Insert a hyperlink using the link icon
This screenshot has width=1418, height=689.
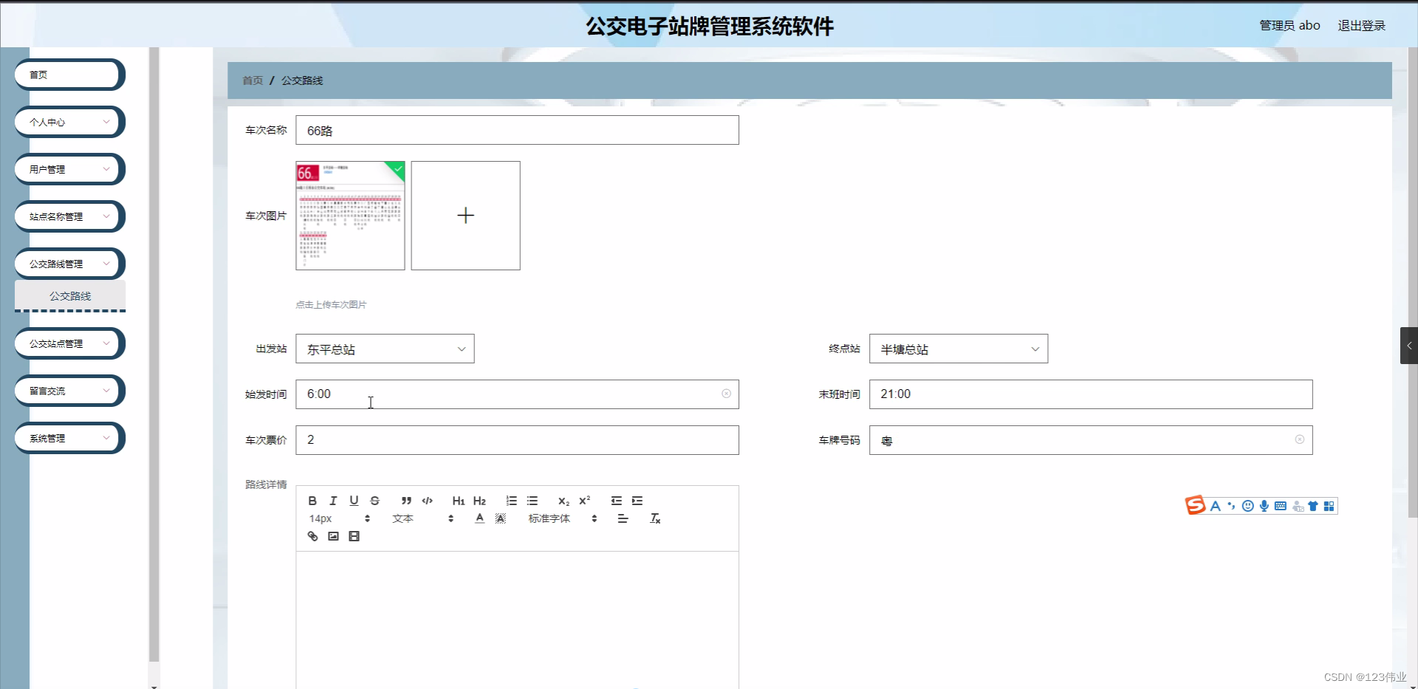(312, 536)
